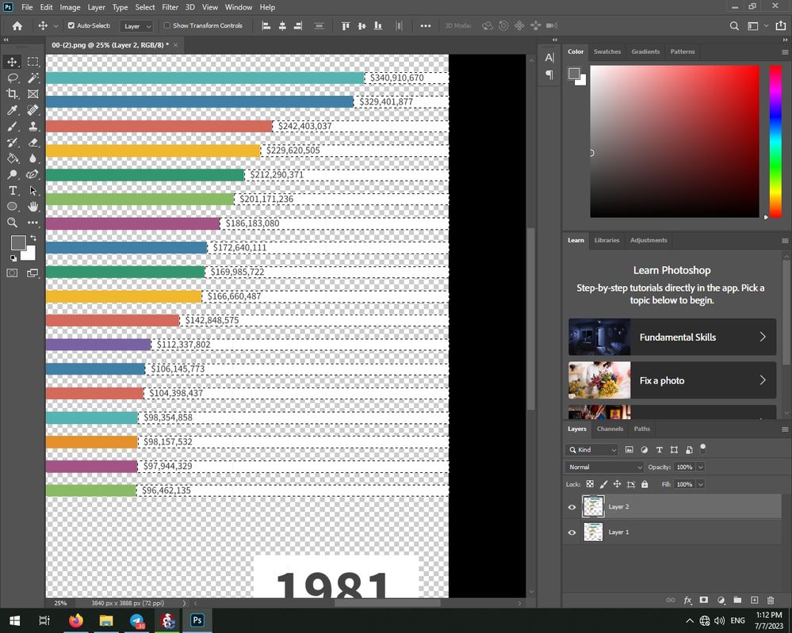Open the Normal blend mode dropdown
Image resolution: width=792 pixels, height=633 pixels.
point(604,467)
